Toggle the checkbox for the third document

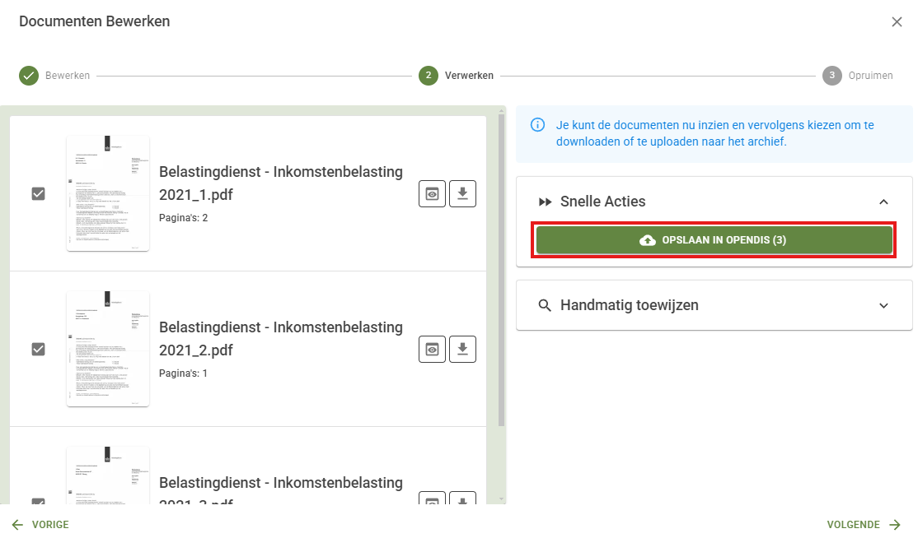[38, 501]
